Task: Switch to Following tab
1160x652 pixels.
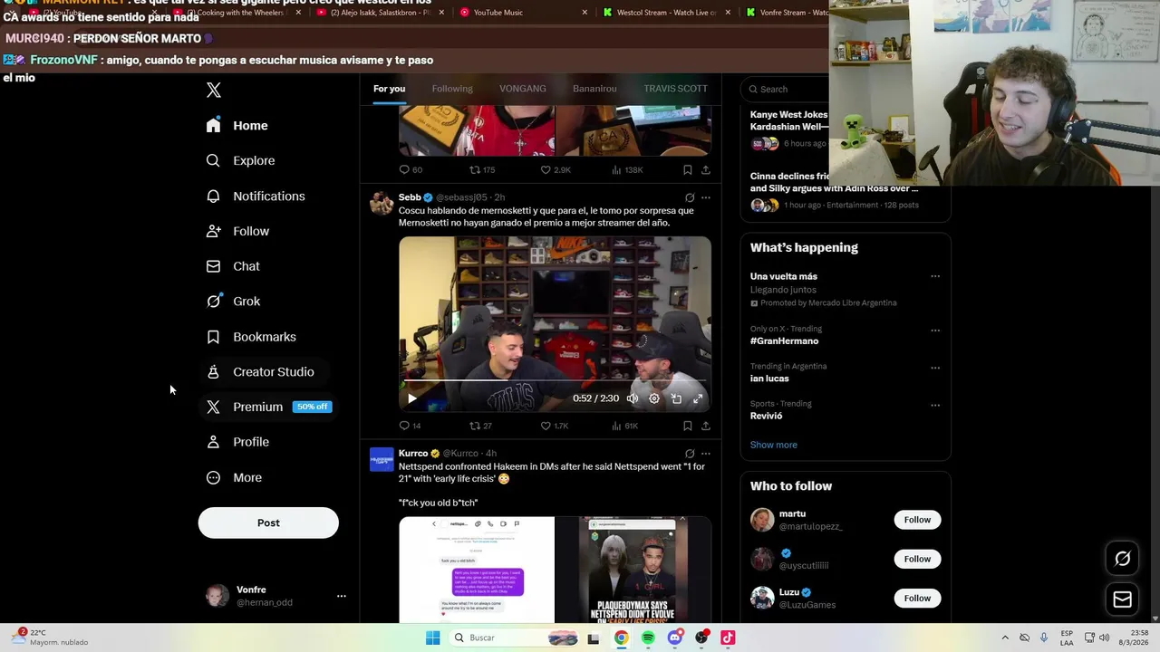Action: click(x=452, y=89)
